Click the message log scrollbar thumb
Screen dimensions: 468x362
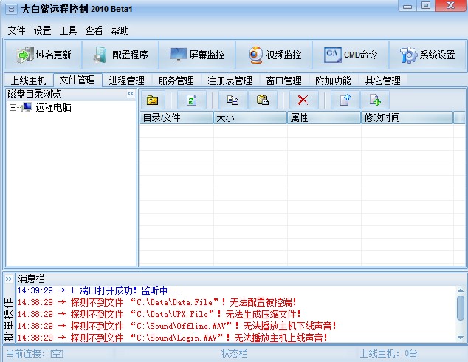point(461,307)
